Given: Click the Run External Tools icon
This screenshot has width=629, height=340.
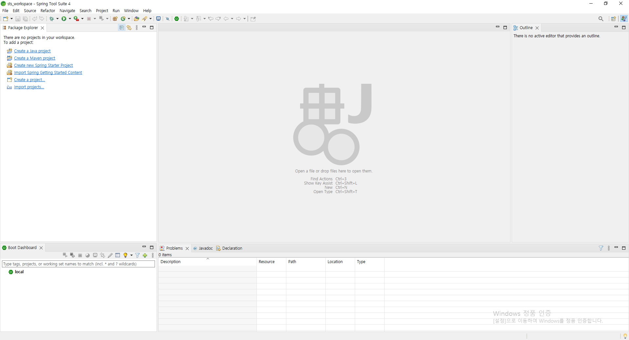Looking at the screenshot, I should point(76,19).
